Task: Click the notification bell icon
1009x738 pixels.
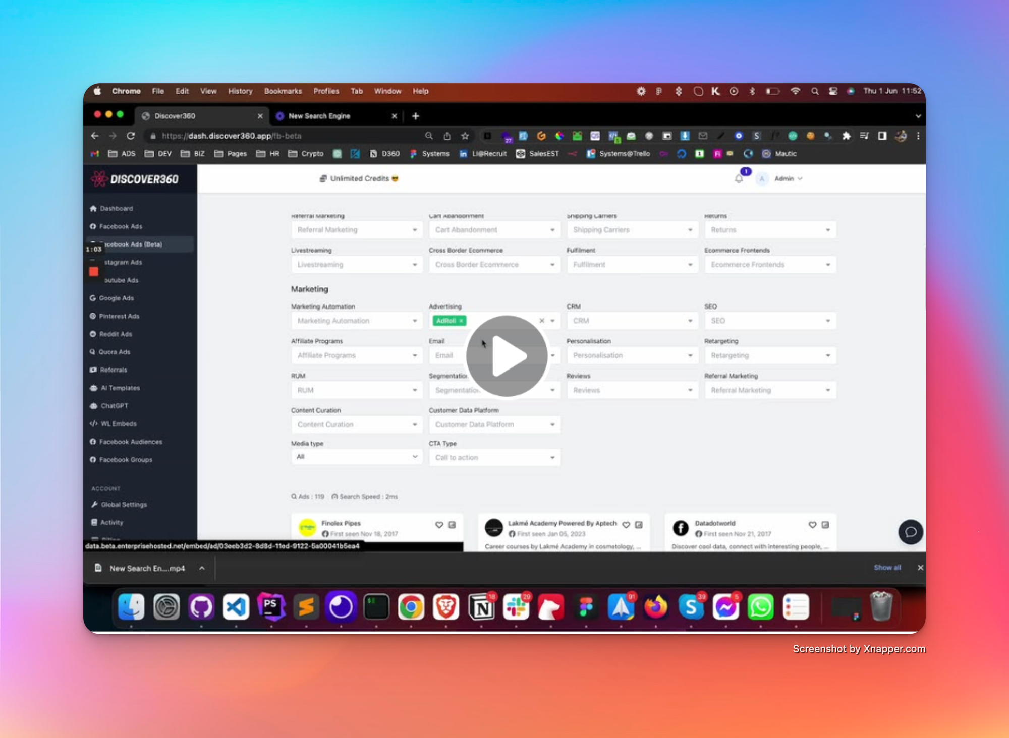Action: point(739,178)
